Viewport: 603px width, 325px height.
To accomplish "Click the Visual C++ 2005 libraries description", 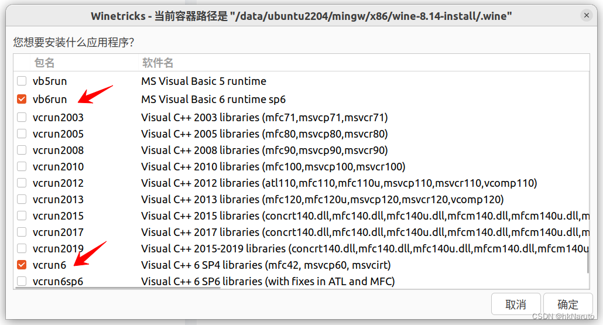I will point(264,134).
